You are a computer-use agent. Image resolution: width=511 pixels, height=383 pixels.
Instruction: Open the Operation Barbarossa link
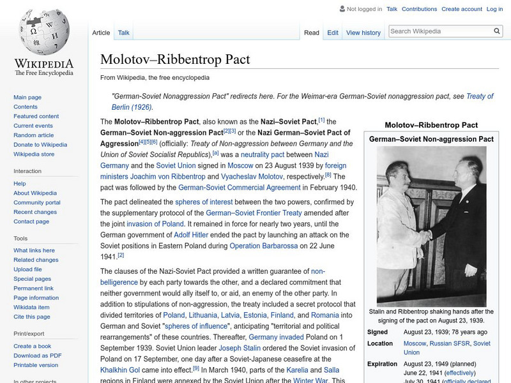coord(264,246)
